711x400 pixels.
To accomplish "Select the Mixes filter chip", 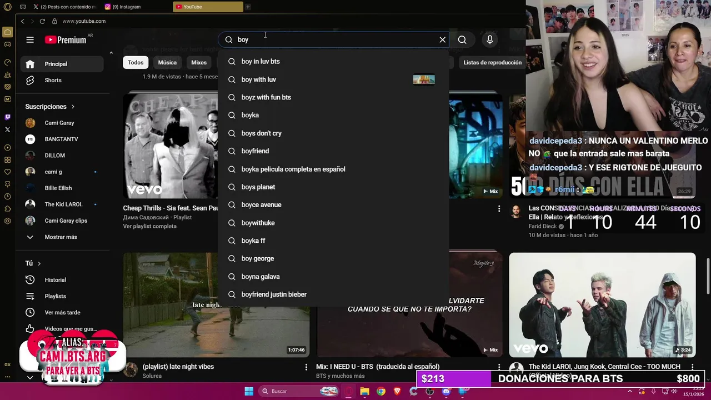I will [x=199, y=63].
